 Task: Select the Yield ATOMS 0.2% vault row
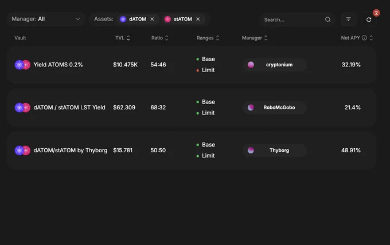click(x=192, y=65)
